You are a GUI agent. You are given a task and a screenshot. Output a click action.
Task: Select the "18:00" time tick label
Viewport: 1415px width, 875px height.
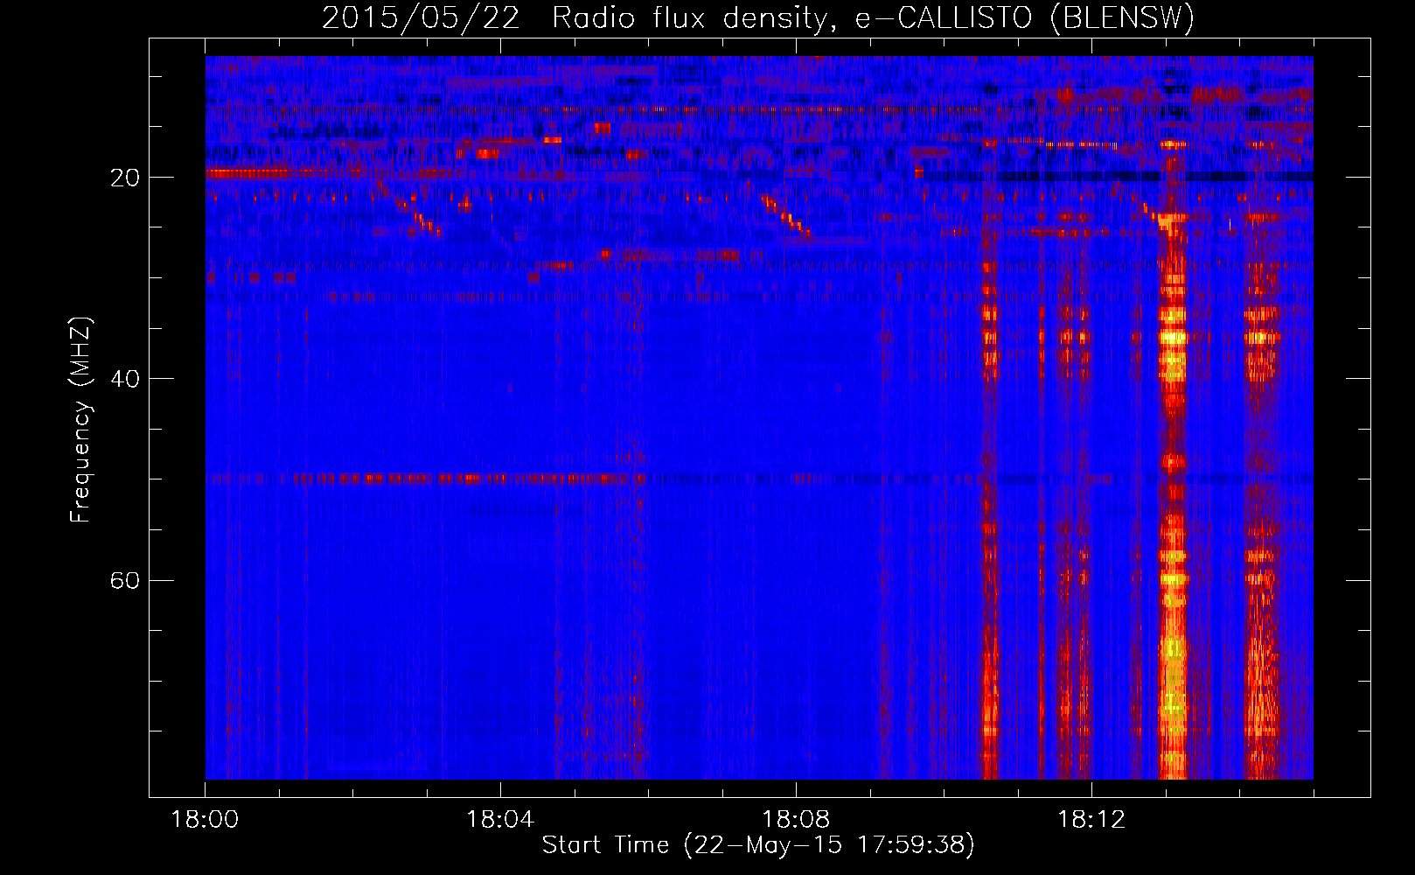(205, 819)
